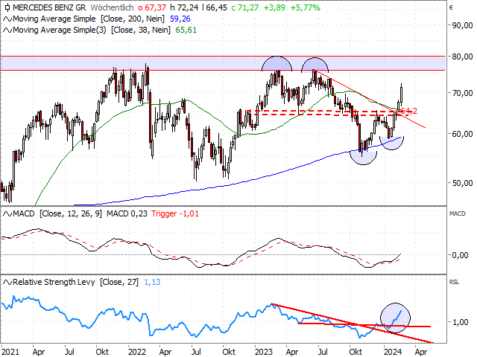
Task: Click the Jul label between 2023 and 2024
Action: pos(323,352)
